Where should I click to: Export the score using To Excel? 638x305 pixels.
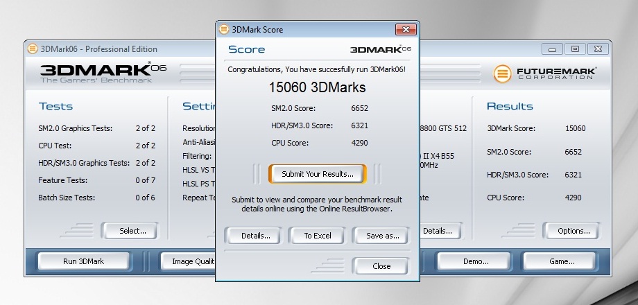(x=318, y=236)
